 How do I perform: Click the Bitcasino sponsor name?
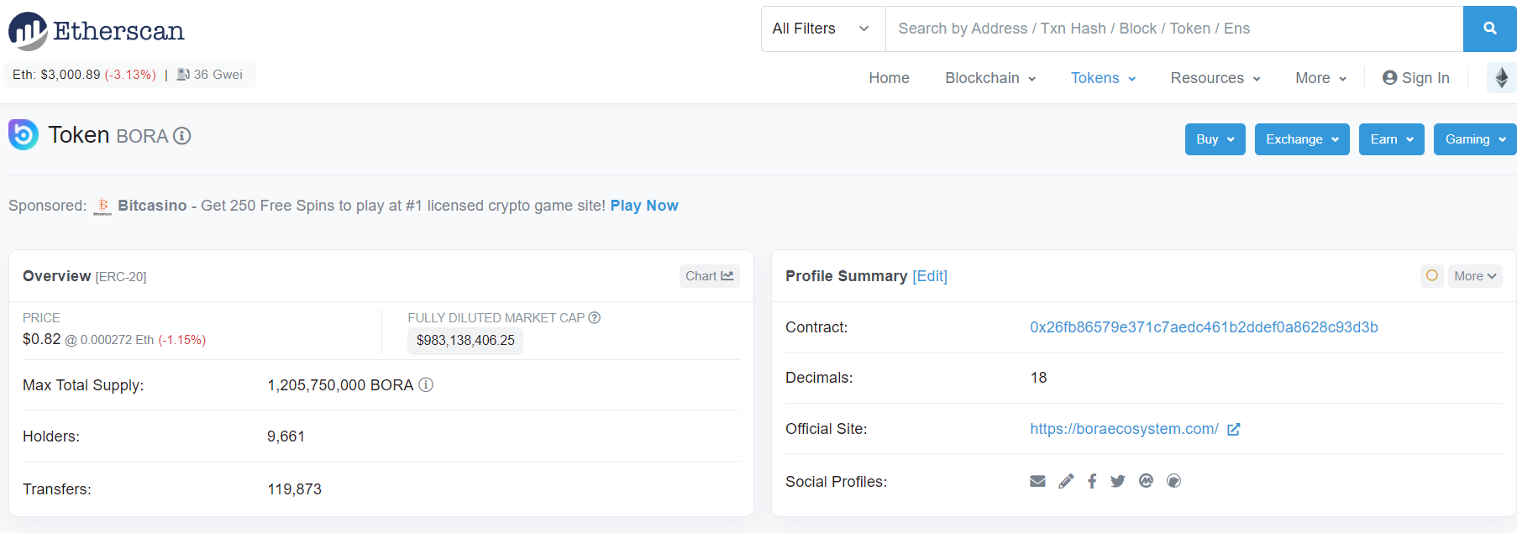(152, 206)
